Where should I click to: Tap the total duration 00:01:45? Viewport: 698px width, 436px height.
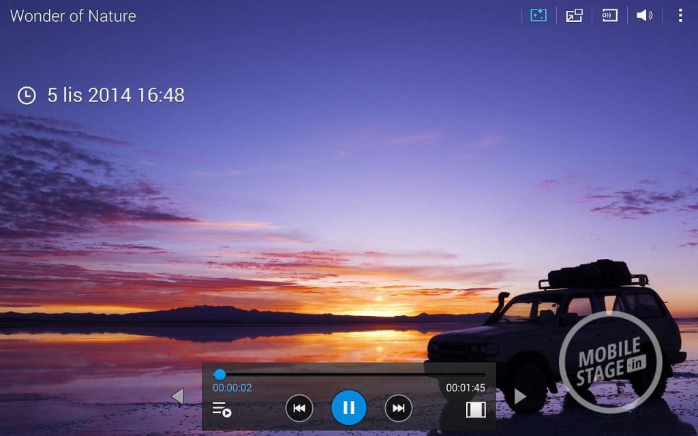[466, 388]
